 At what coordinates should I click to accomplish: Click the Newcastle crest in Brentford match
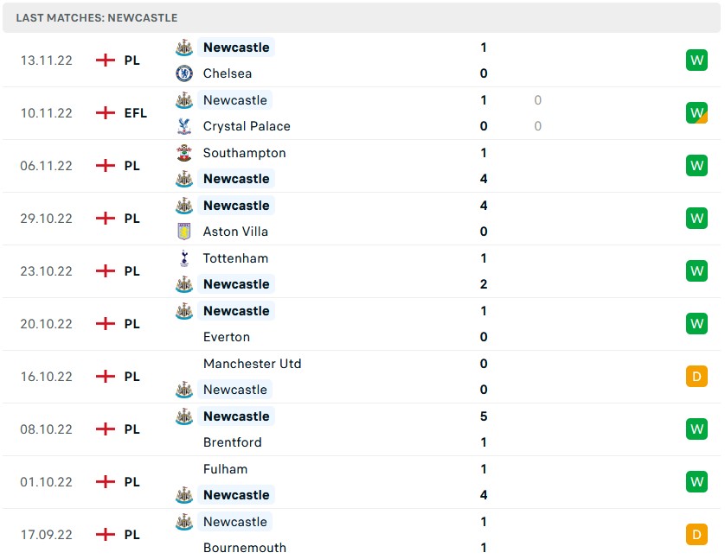coord(183,416)
